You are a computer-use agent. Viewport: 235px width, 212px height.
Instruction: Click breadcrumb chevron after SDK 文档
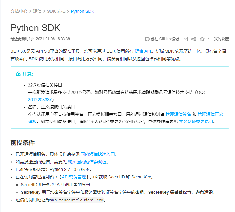point(68,11)
